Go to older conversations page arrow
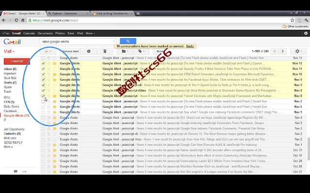Image resolution: width=310 pixels, height=193 pixels. pyautogui.click(x=282, y=51)
